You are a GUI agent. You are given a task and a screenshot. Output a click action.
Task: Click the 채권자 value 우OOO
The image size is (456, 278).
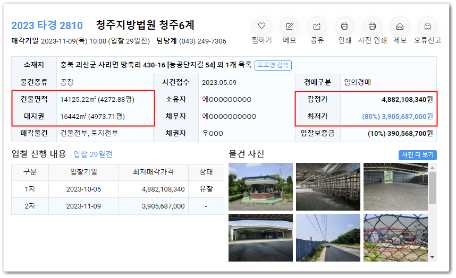coord(213,134)
